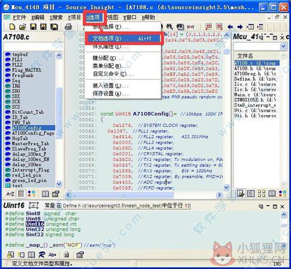Choose 自定义命令(C) menu entry
The height and width of the screenshot is (269, 291).
123,74
